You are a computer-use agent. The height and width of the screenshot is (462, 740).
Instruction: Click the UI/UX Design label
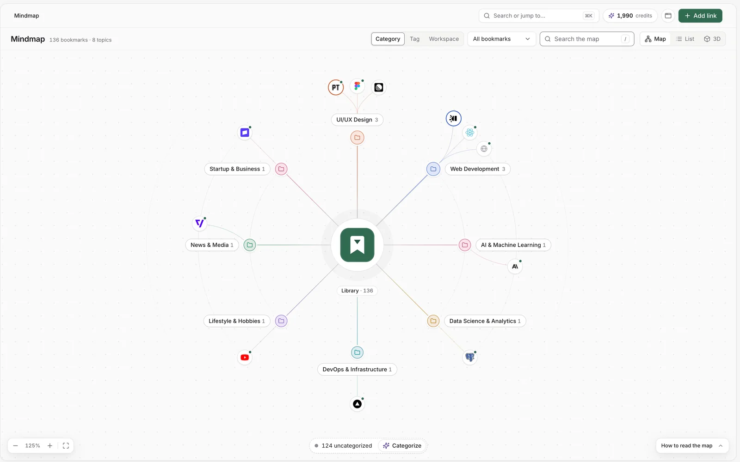357,120
